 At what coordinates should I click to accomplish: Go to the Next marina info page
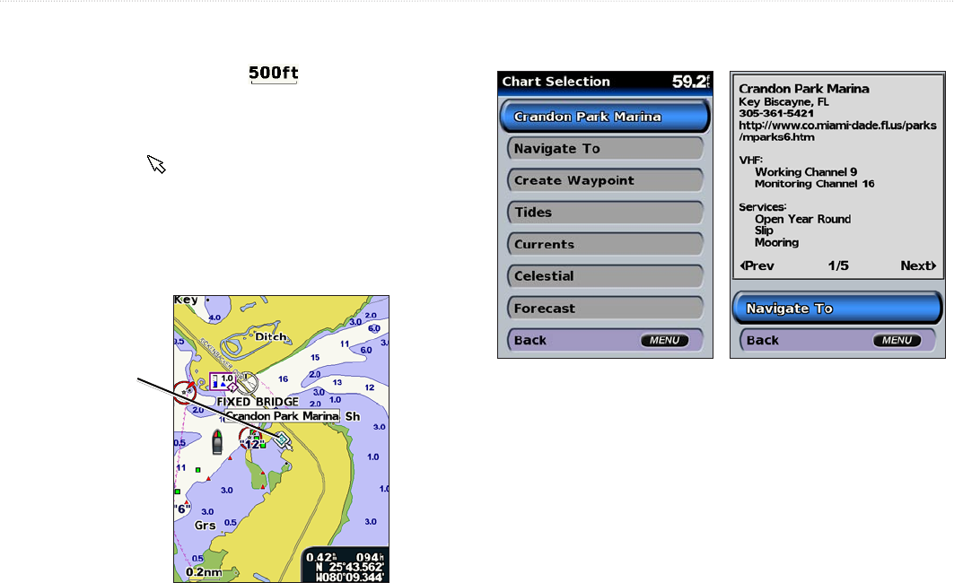918,265
